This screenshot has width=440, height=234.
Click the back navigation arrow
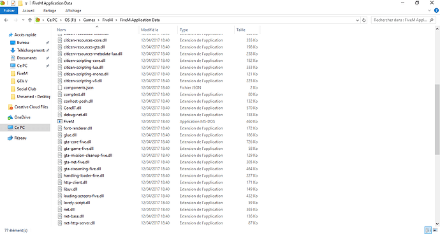pos(6,20)
